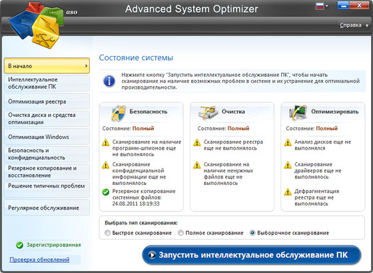The width and height of the screenshot is (373, 273).
Task: Click warning icon beside ненужных файлов status
Action: [196, 165]
